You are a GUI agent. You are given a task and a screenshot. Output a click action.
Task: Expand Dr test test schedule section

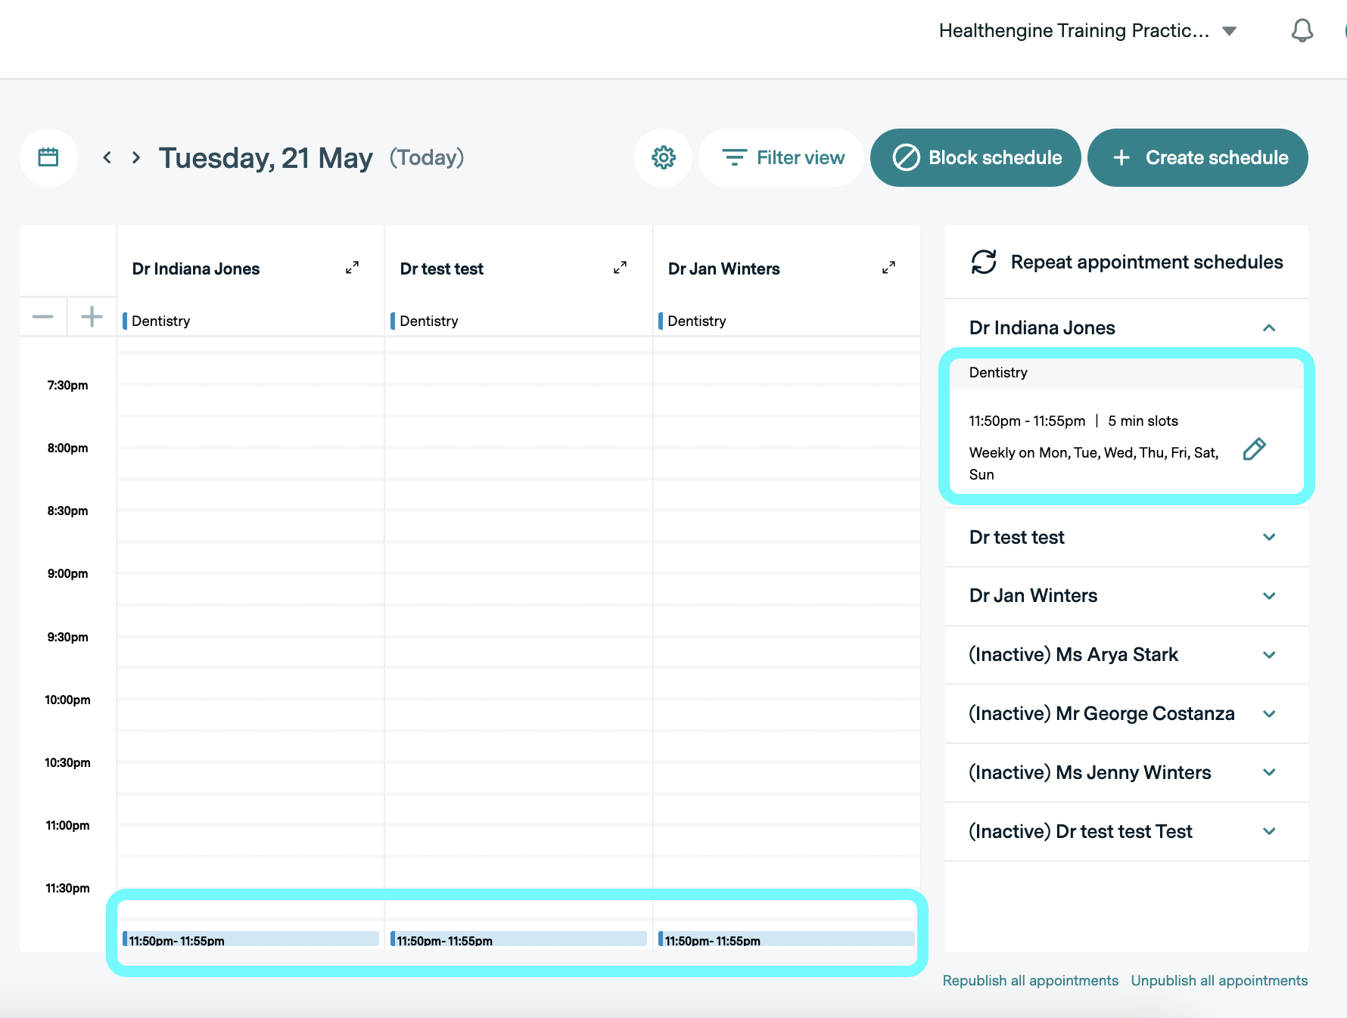tap(1269, 537)
